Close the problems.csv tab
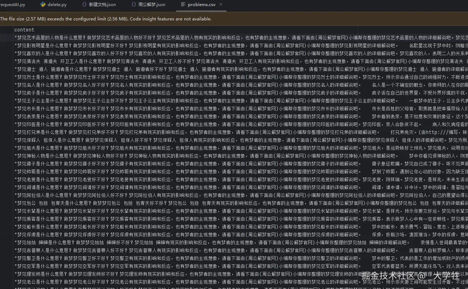Viewport: 468px width, 289px height. point(221,5)
